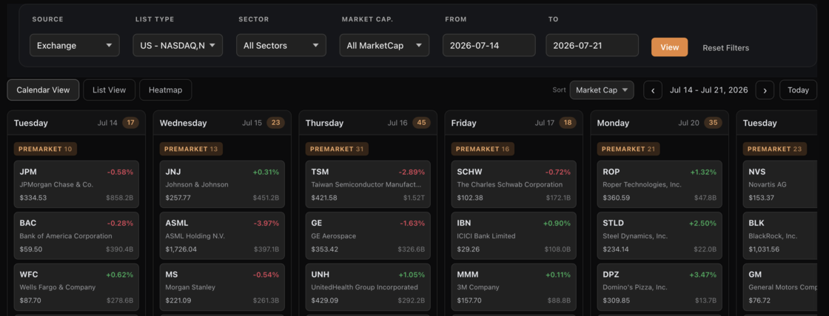Click the From date field 2026-07-14

(489, 45)
